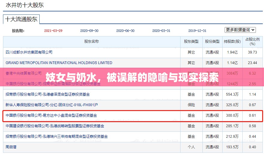Open 新华人寿保险 分红-团体分红 shareholder link
This screenshot has height=154, width=264.
[x=52, y=105]
